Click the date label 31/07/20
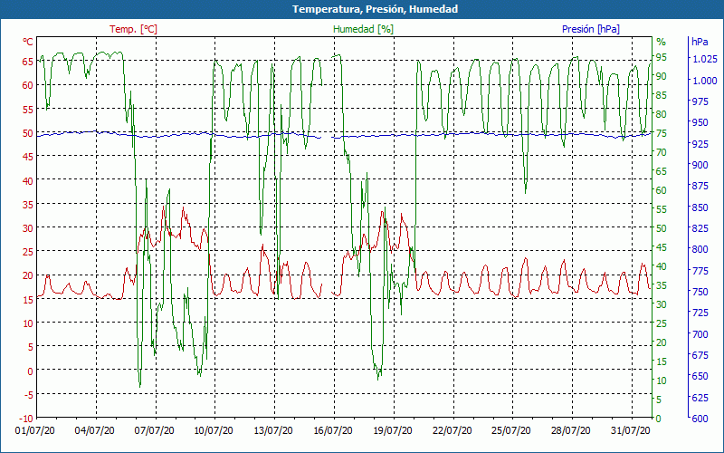The image size is (724, 453). pos(630,430)
